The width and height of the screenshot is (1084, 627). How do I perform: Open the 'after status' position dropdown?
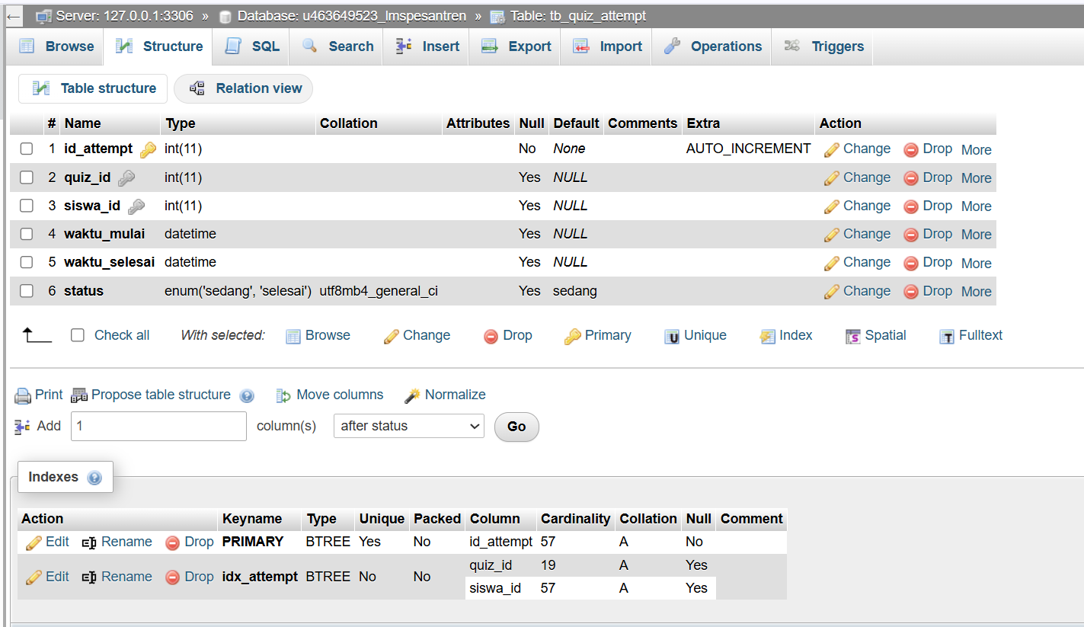coord(408,426)
